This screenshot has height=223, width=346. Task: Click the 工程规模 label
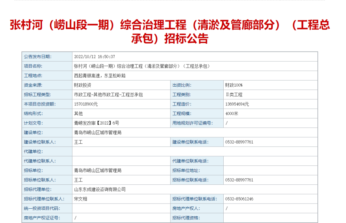[x=182, y=114]
